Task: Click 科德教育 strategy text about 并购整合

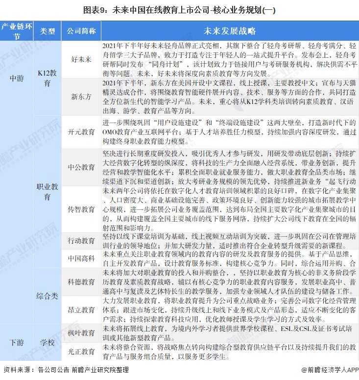Action: (x=230, y=282)
